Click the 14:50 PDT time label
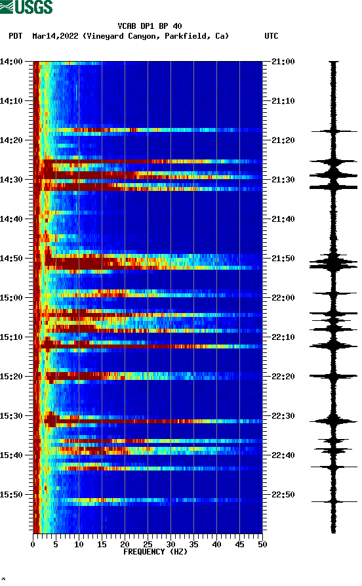The width and height of the screenshot is (362, 586). click(11, 259)
